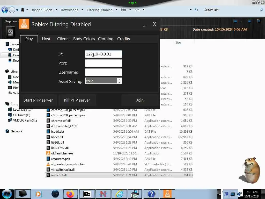Open Firefox from the taskbar
The image size is (265, 199).
71,194
